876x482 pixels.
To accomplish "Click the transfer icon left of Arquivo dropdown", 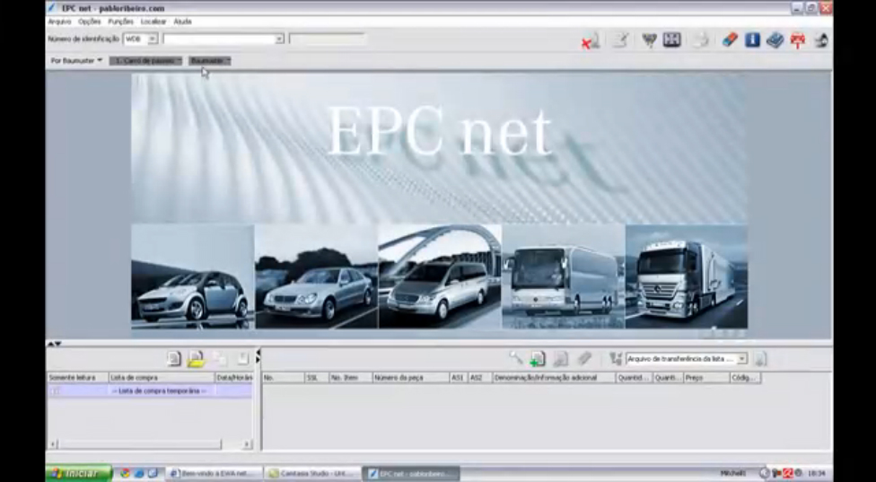I will [x=616, y=358].
